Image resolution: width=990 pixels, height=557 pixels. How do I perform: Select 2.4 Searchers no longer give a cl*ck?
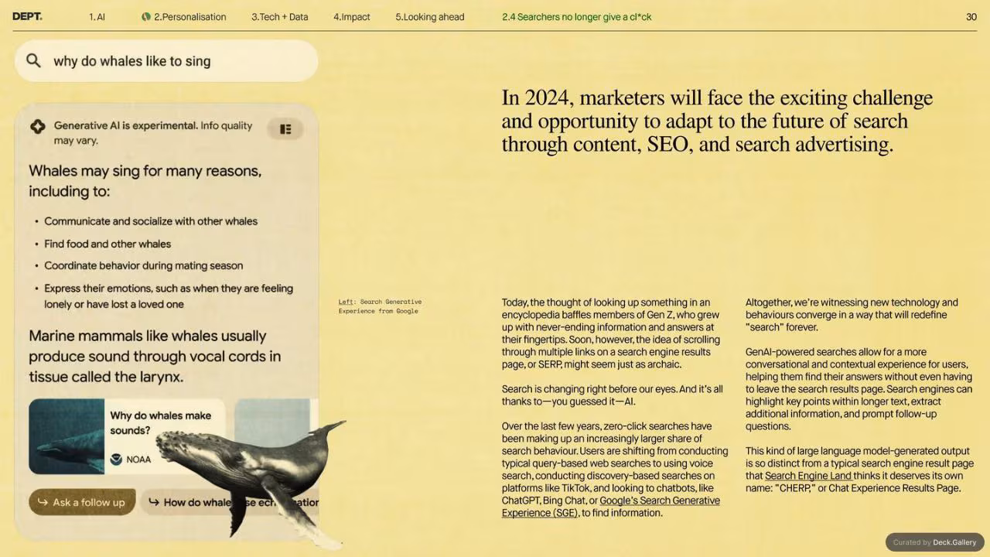576,16
